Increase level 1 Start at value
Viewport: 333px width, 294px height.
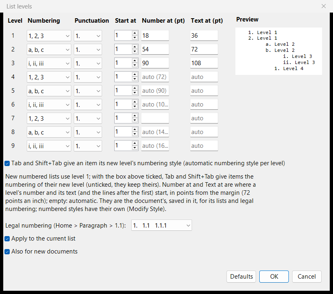[x=134, y=33]
